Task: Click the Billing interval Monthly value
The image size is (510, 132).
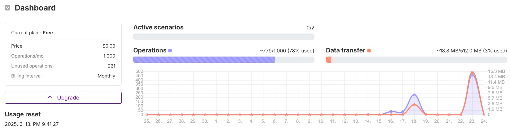Action: point(106,76)
